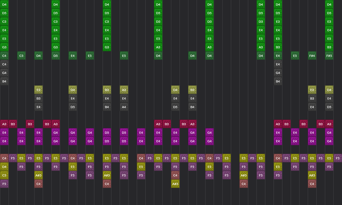Select the olive A3 note block

tap(124, 90)
